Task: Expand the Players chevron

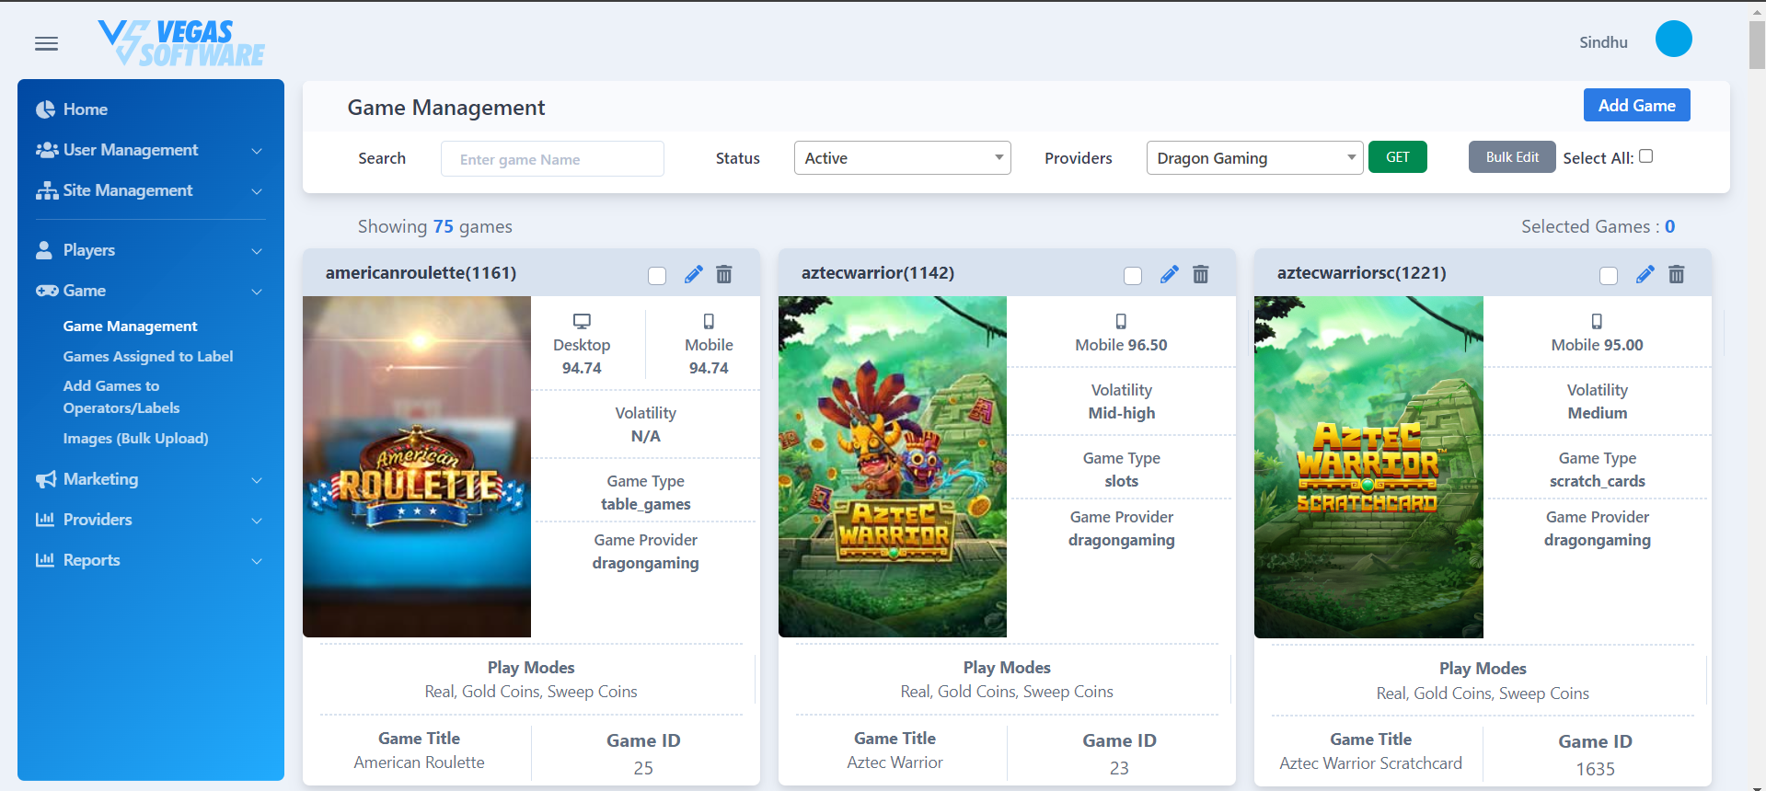Action: pos(257,251)
